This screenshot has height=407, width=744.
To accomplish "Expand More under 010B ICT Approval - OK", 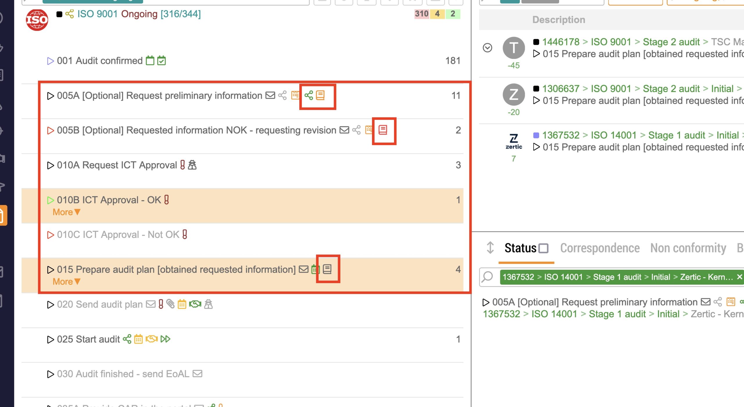I will (66, 212).
